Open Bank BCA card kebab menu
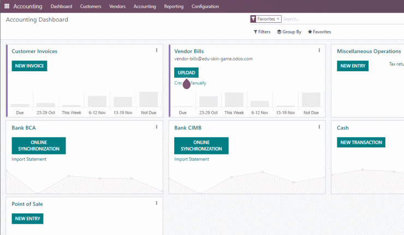The height and width of the screenshot is (235, 404). [x=156, y=127]
